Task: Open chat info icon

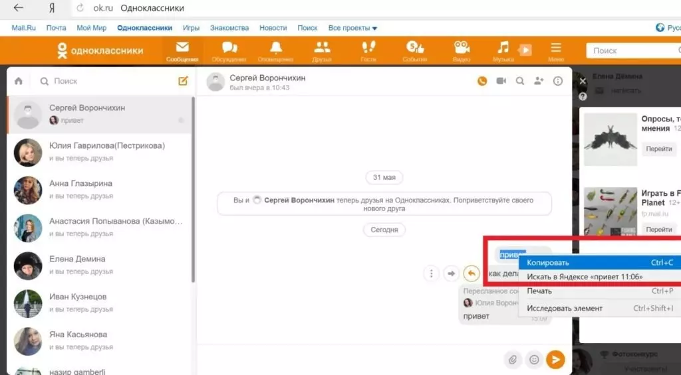Action: coord(558,81)
